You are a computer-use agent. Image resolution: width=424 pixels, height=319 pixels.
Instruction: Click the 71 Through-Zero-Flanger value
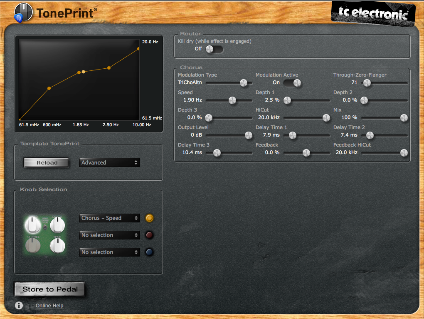click(x=354, y=82)
